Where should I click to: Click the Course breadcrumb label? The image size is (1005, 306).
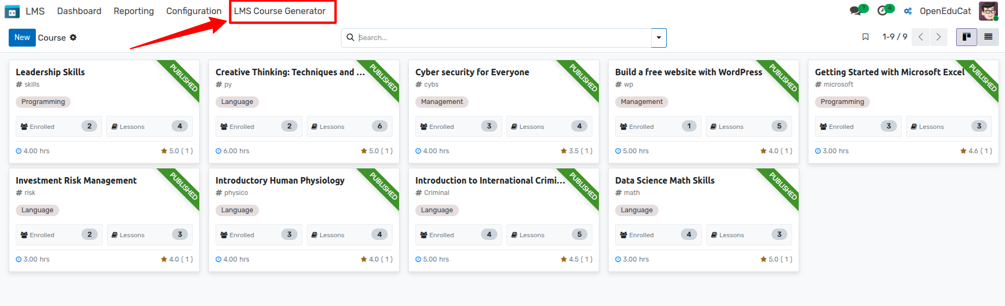click(52, 37)
